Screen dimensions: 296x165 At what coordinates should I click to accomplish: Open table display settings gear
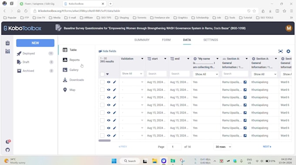[288, 51]
